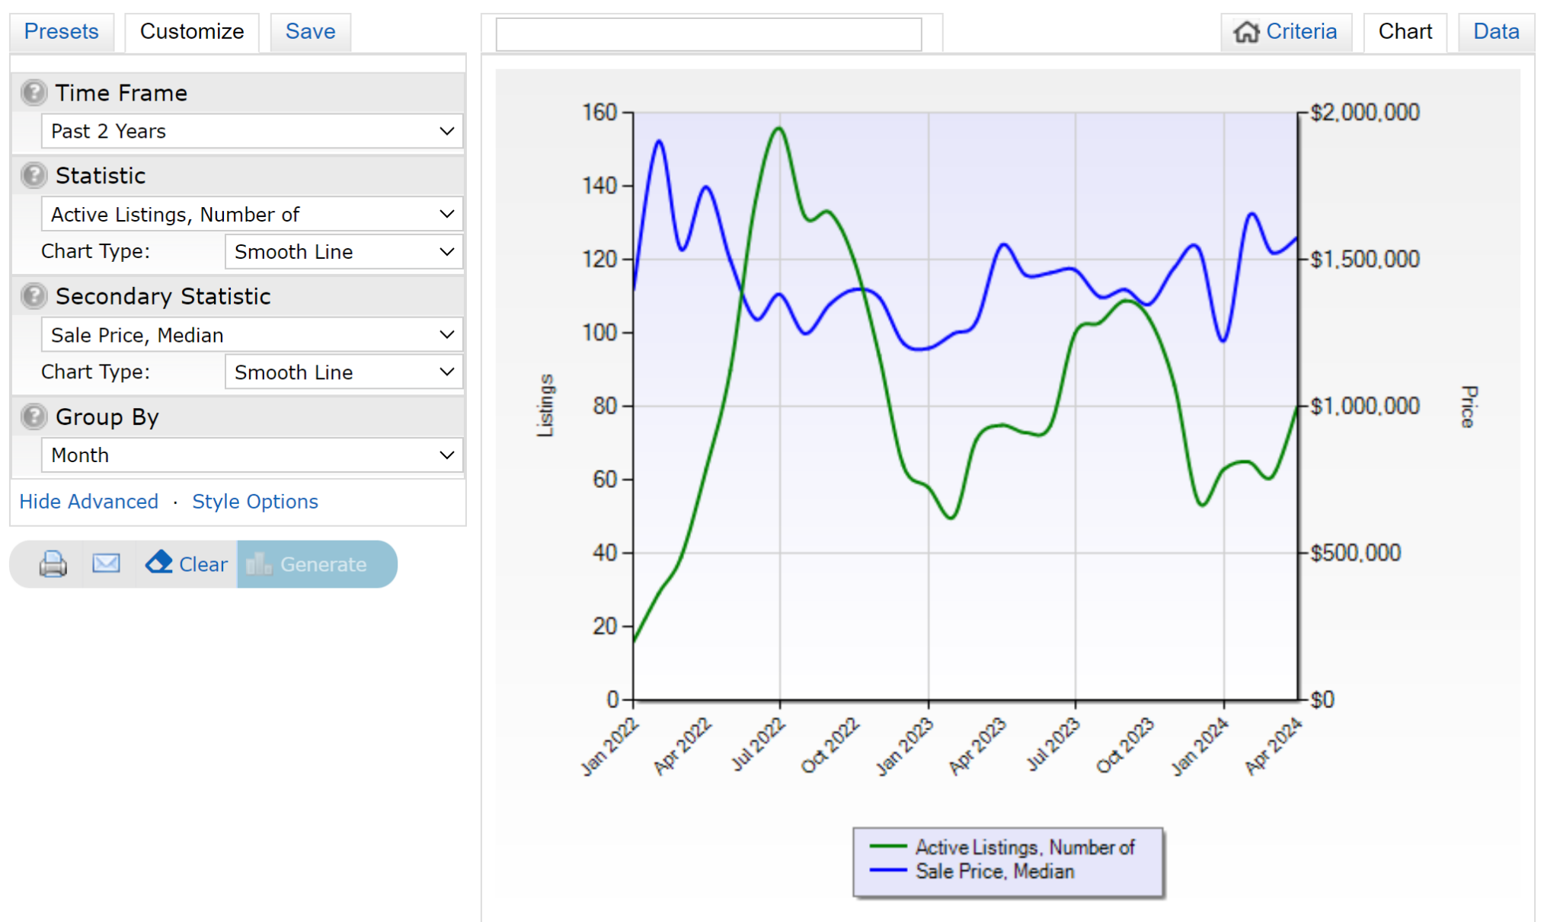This screenshot has width=1560, height=922.
Task: Open Style Options
Action: point(254,501)
